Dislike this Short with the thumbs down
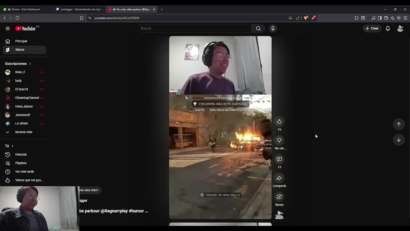This screenshot has width=410, height=231. pos(279,141)
